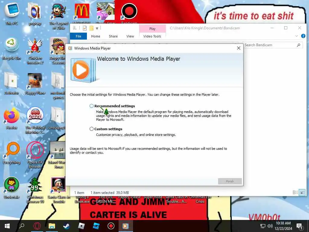Open Explorer help question mark icon
The height and width of the screenshot is (232, 309).
coord(303,36)
